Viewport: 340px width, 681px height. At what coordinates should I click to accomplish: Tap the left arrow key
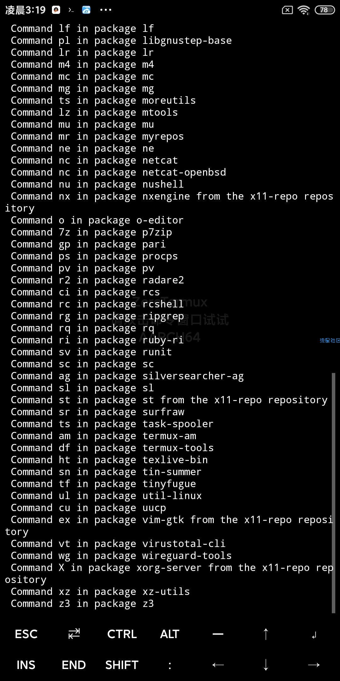pos(218,665)
